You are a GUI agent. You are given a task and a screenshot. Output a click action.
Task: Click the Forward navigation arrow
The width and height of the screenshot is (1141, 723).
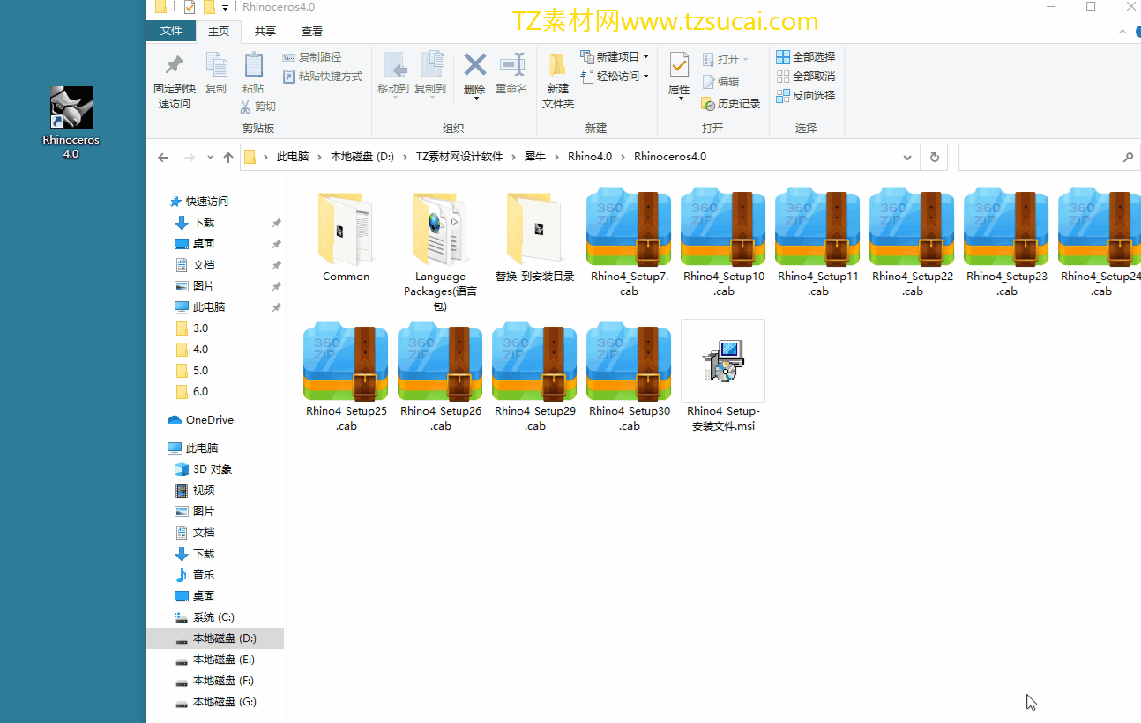[189, 158]
